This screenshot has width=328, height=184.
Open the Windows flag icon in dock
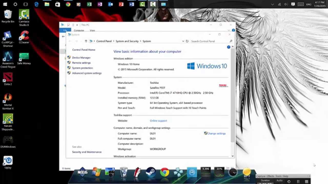tap(96, 172)
